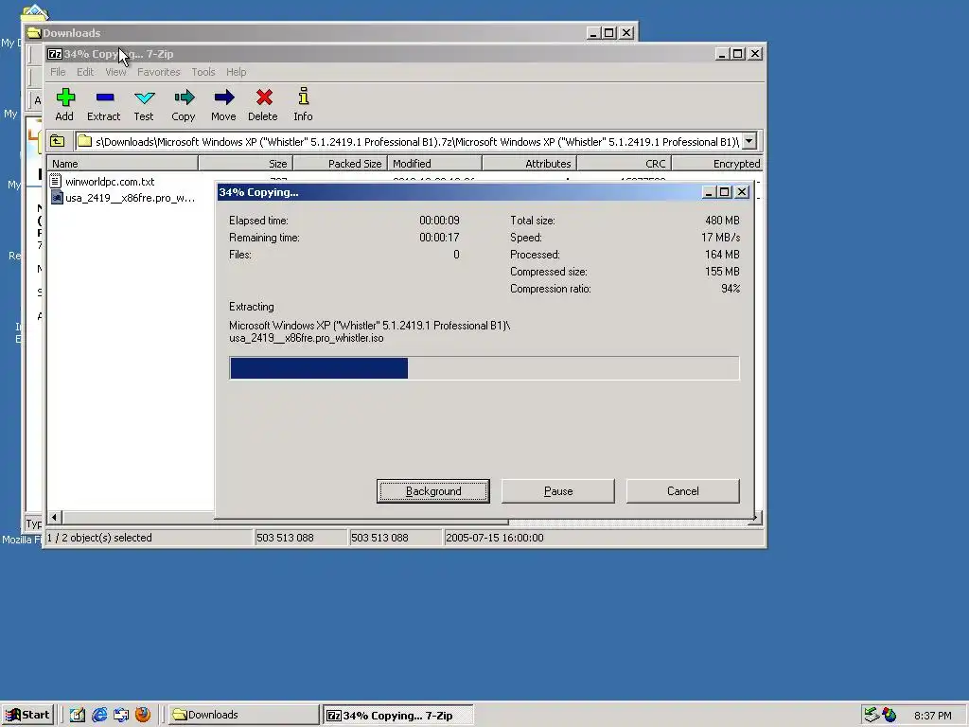969x727 pixels.
Task: Pause the extraction
Action: point(558,491)
